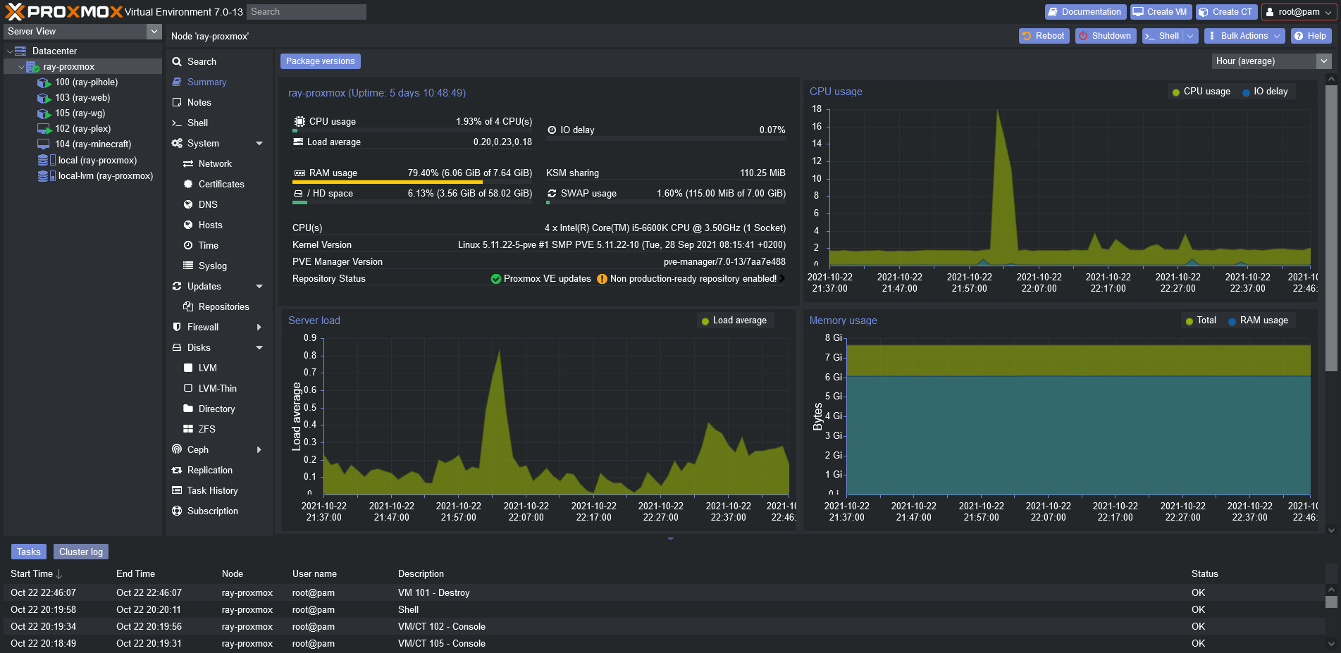Screen dimensions: 1341x653
Task: Select the 105 (ray-wg) container icon
Action: coord(44,113)
